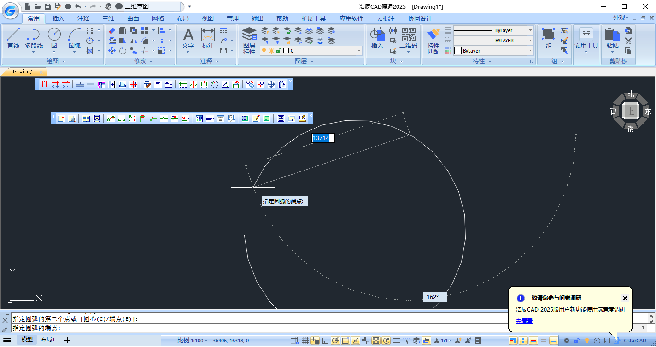The image size is (656, 347).
Task: Toggle object snap in the status bar
Action: pos(345,341)
